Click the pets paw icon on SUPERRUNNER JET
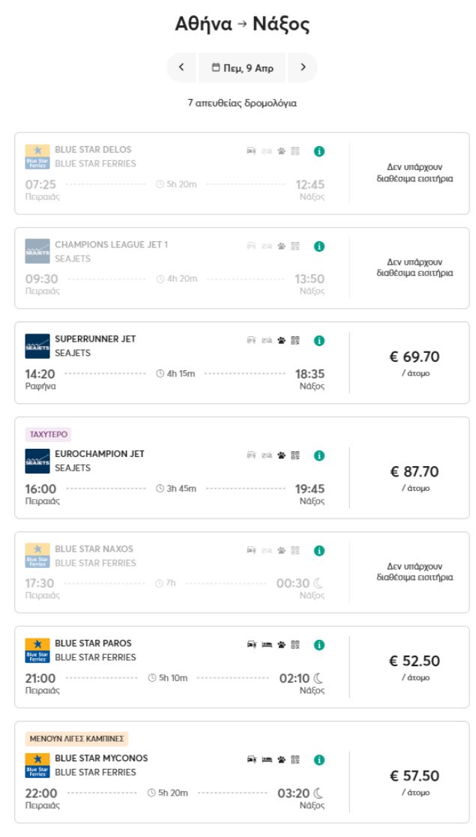The height and width of the screenshot is (837, 476). pyautogui.click(x=282, y=340)
